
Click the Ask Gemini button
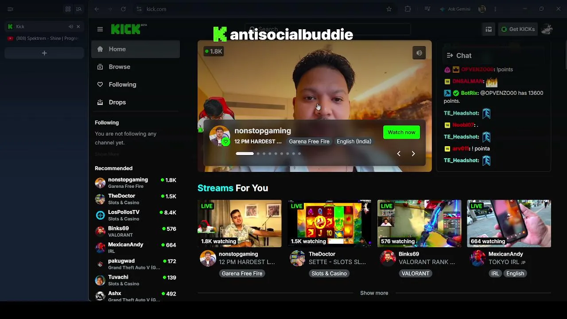(x=455, y=9)
